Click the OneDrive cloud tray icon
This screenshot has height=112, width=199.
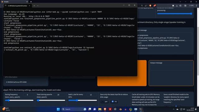(x=178, y=109)
